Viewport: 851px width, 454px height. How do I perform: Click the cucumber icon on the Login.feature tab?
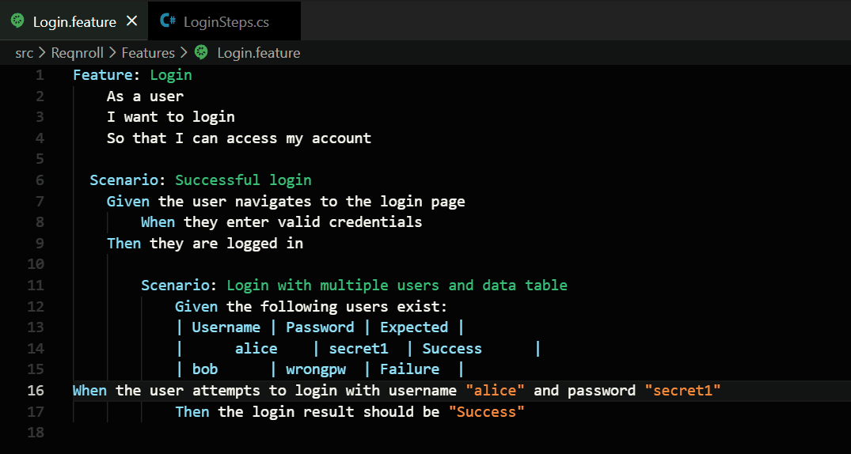17,21
